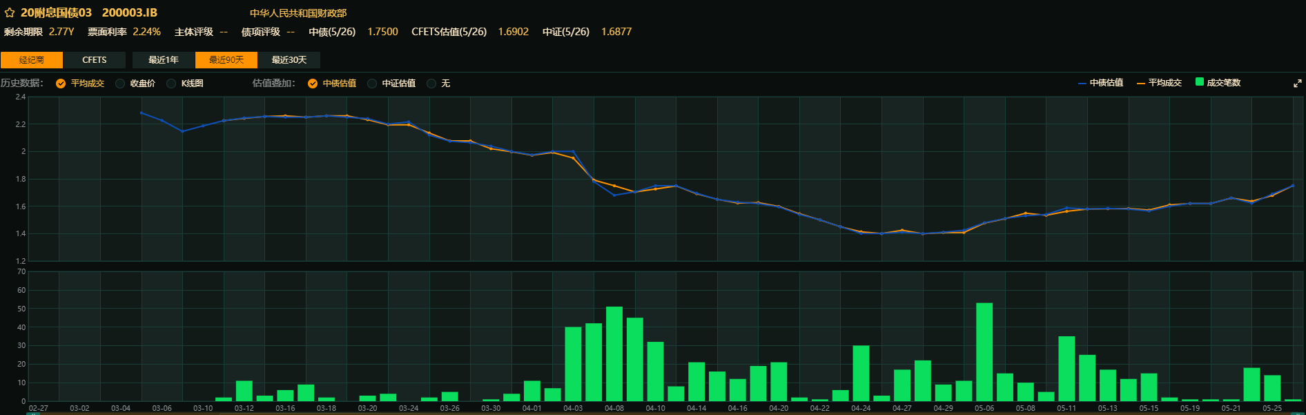Open the 中华人民共和国财政部 issuer link
1306x415 pixels.
[x=298, y=13]
